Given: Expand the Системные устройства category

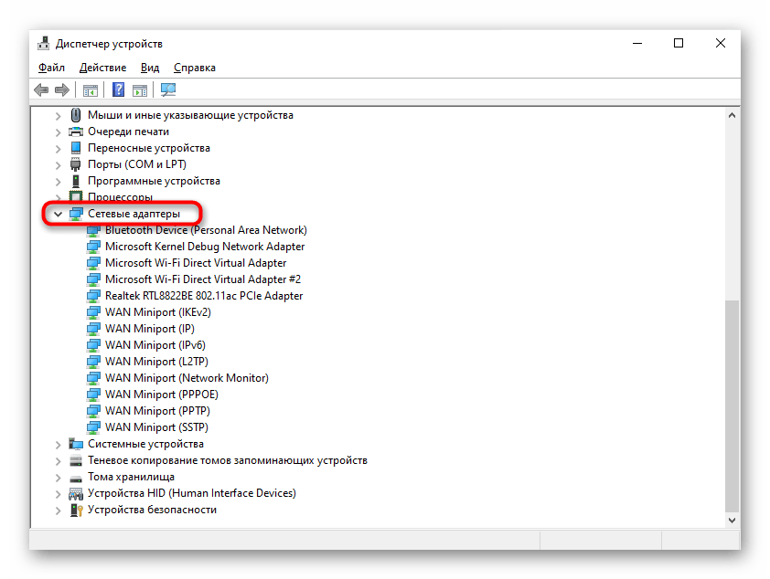Looking at the screenshot, I should [59, 444].
